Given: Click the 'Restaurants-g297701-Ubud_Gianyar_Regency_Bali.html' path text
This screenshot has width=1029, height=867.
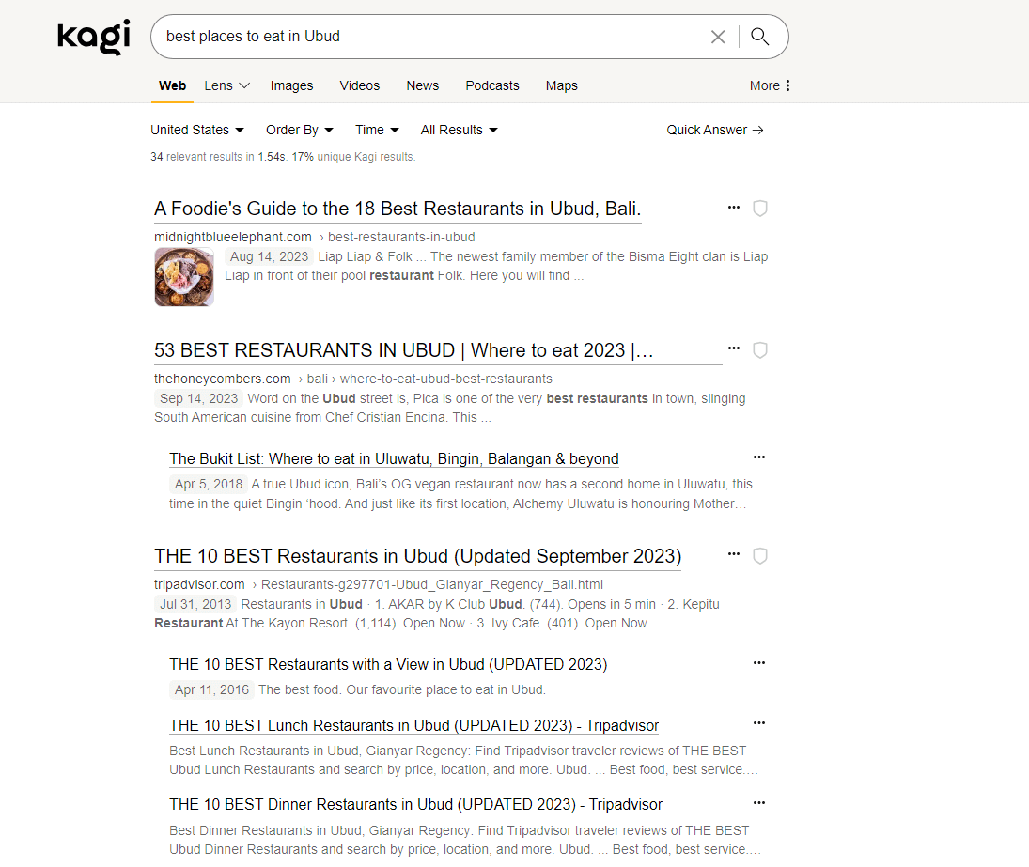Looking at the screenshot, I should click(432, 584).
